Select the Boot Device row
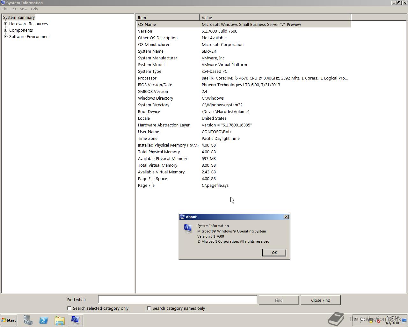Image resolution: width=408 pixels, height=327 pixels. [x=244, y=111]
